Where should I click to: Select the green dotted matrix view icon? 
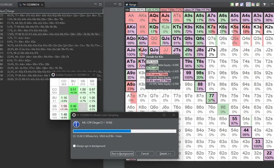258,5
